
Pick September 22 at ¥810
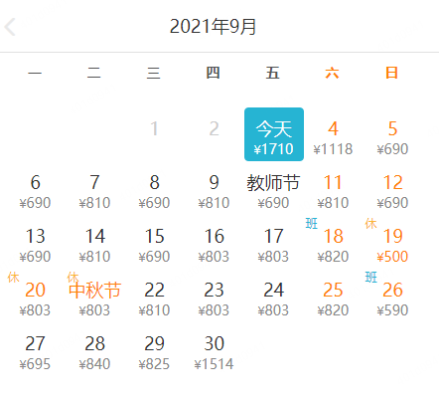154,299
